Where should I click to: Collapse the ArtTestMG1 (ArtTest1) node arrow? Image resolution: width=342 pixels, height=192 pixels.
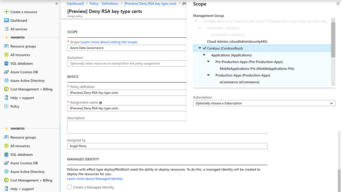(x=200, y=28)
